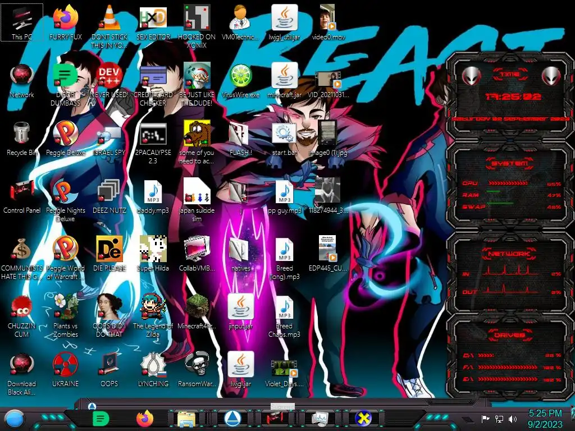Viewport: 575px width, 431px height.
Task: Open the Download Black Ali... shortcut
Action: [x=22, y=374]
